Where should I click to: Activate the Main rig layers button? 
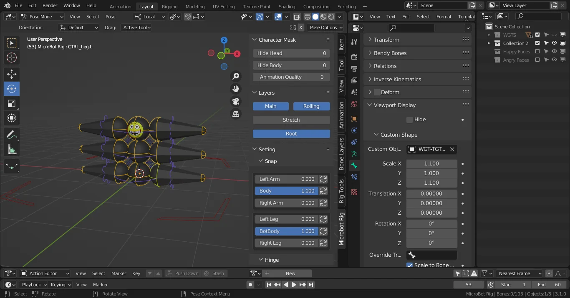(x=270, y=106)
